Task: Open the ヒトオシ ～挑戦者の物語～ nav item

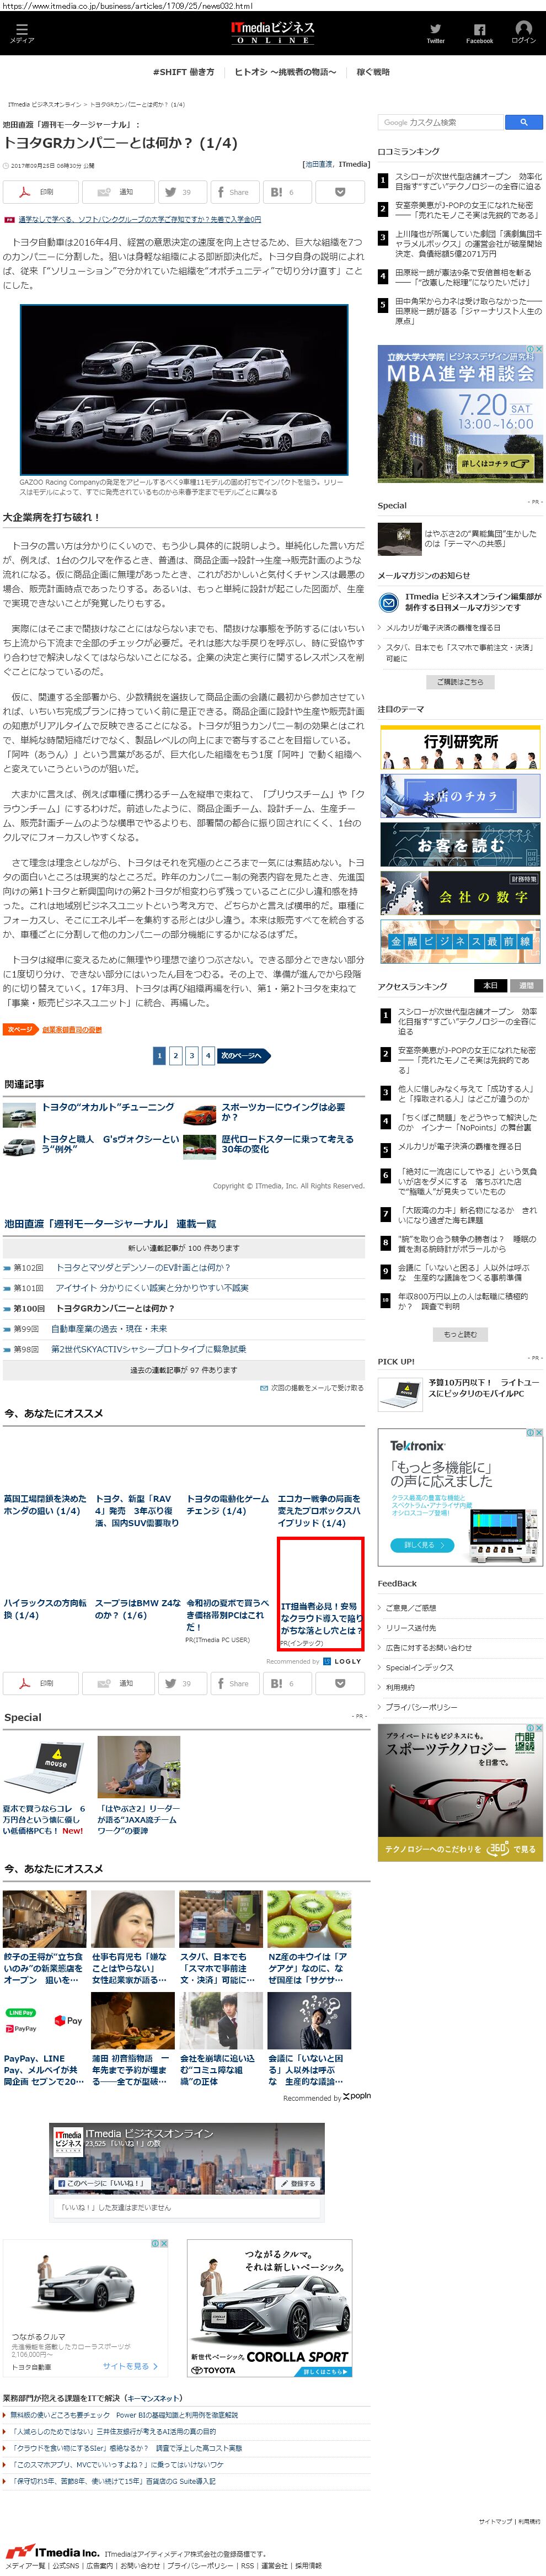Action: pyautogui.click(x=285, y=72)
